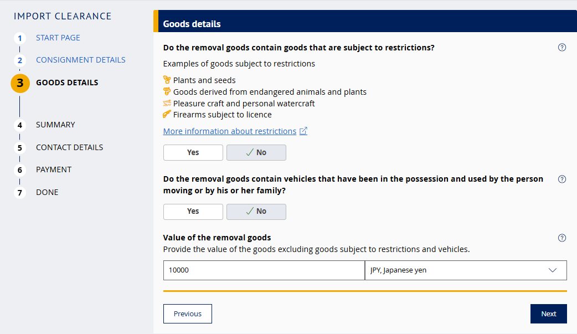Click the removal goods value input field
Image resolution: width=577 pixels, height=334 pixels.
[x=264, y=270]
